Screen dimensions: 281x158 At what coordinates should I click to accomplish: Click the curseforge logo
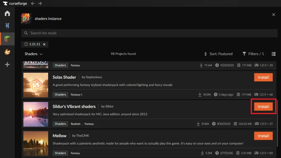15,3
